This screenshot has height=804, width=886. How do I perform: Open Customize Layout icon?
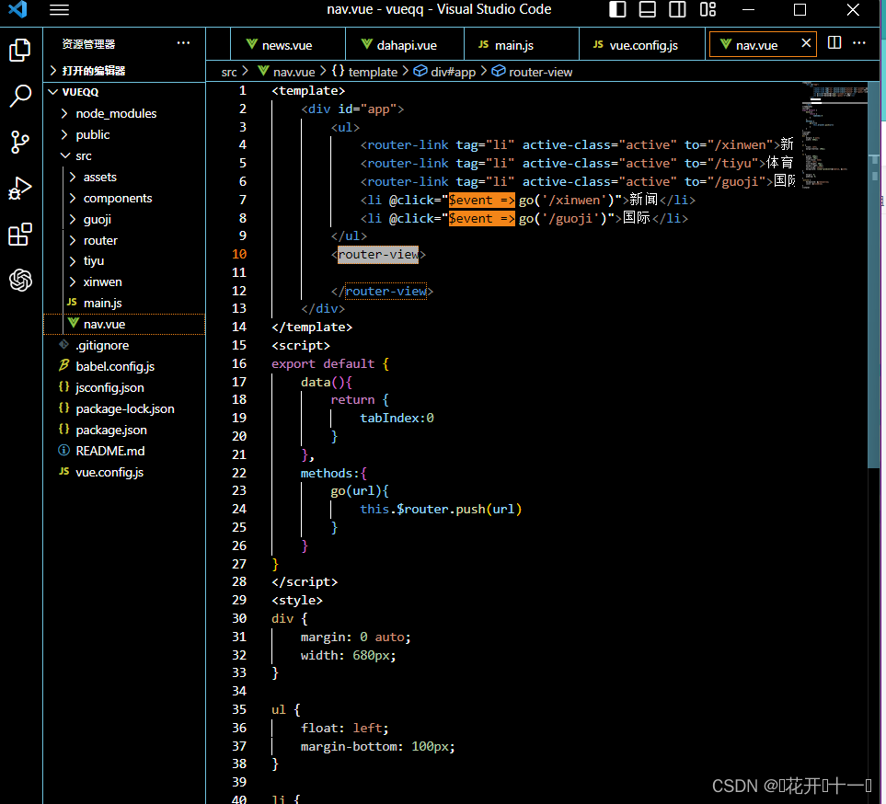(x=708, y=9)
